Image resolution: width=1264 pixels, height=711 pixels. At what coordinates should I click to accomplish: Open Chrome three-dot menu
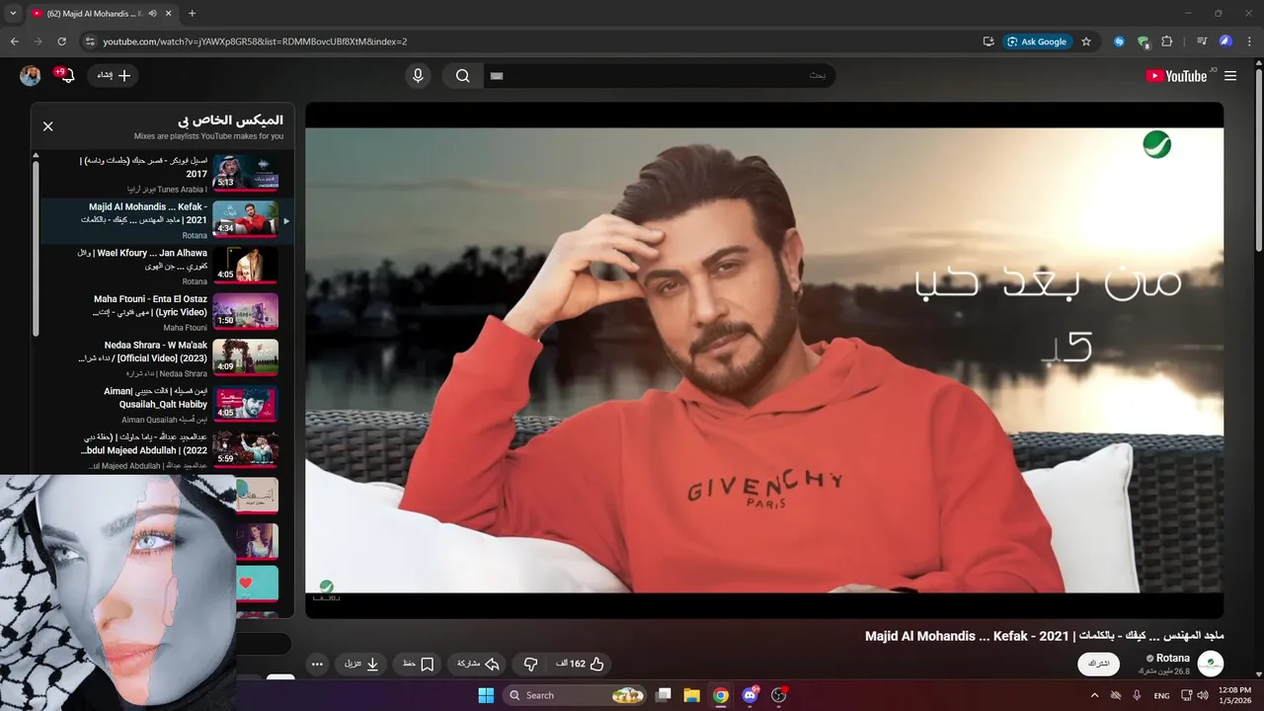pos(1249,41)
